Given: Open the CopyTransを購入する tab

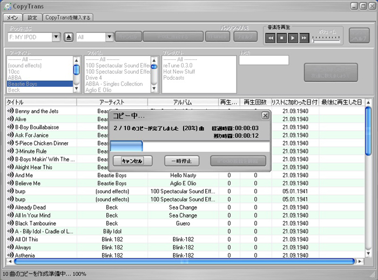Looking at the screenshot, I should pyautogui.click(x=67, y=18).
